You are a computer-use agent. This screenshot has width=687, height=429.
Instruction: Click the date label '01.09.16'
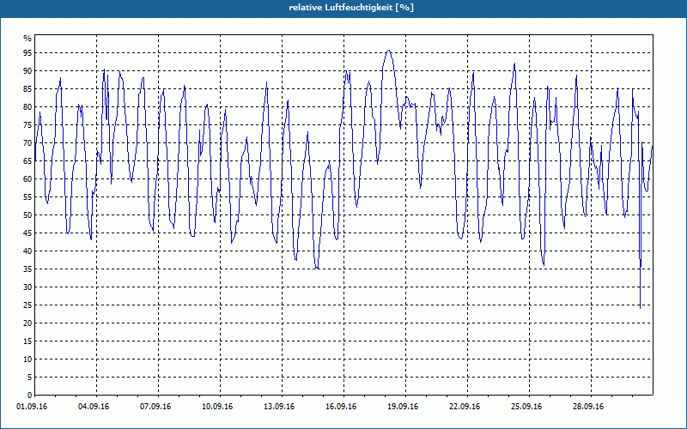click(x=32, y=407)
